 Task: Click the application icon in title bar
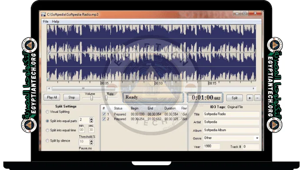click(43, 14)
